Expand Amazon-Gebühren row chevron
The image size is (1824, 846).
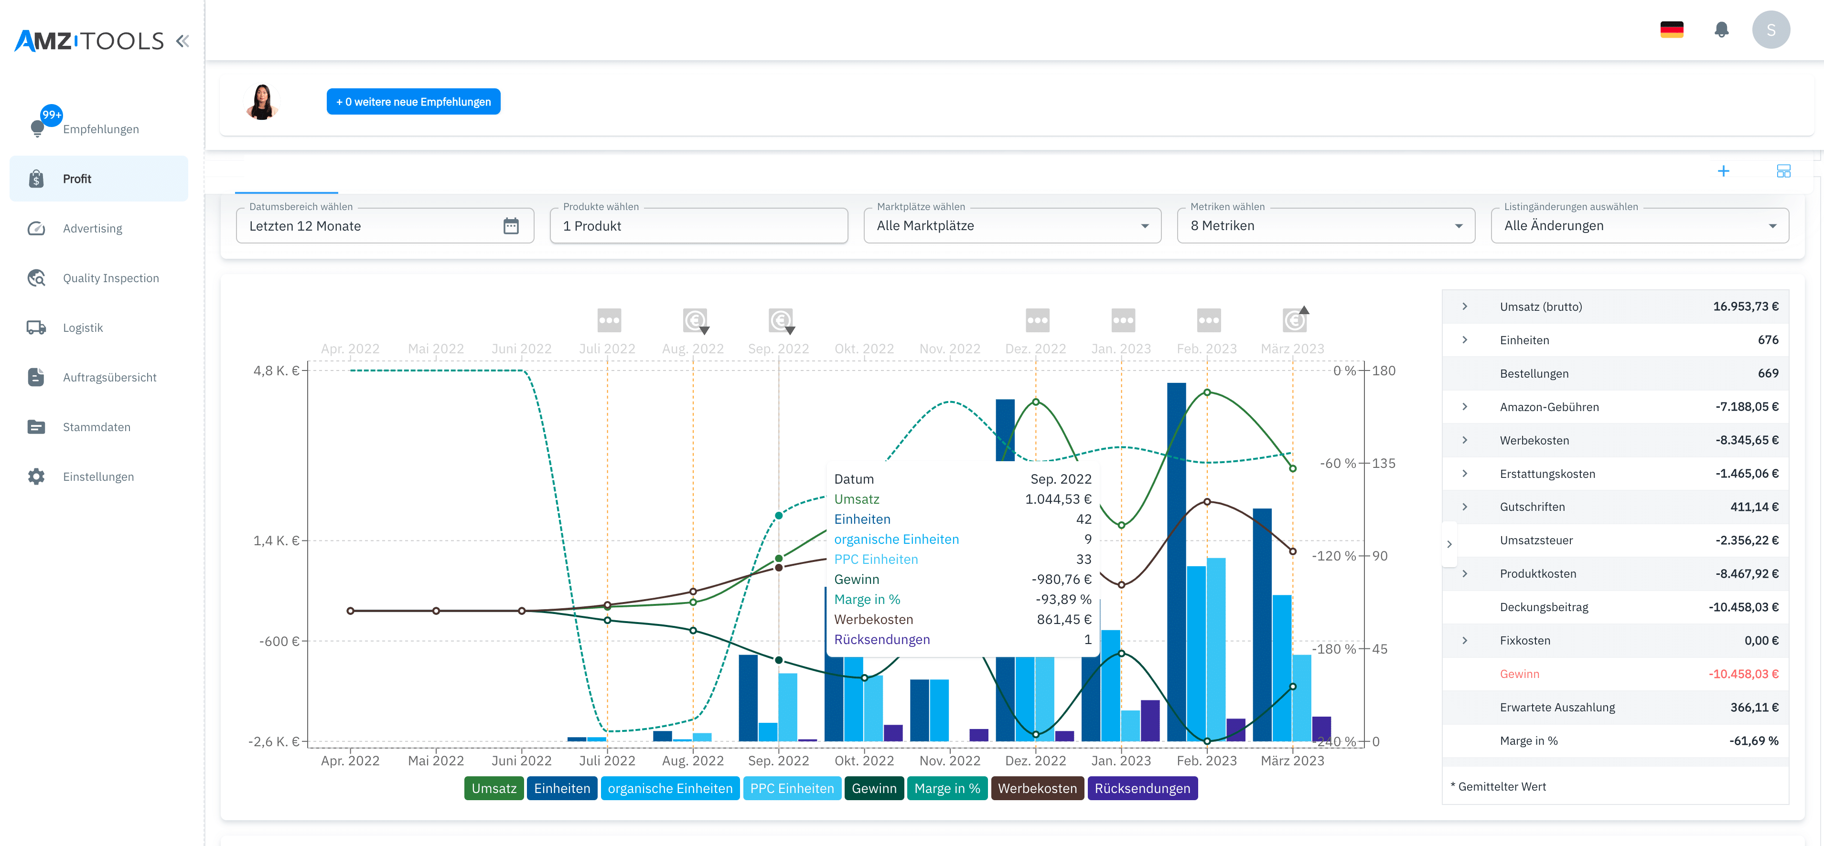1464,407
